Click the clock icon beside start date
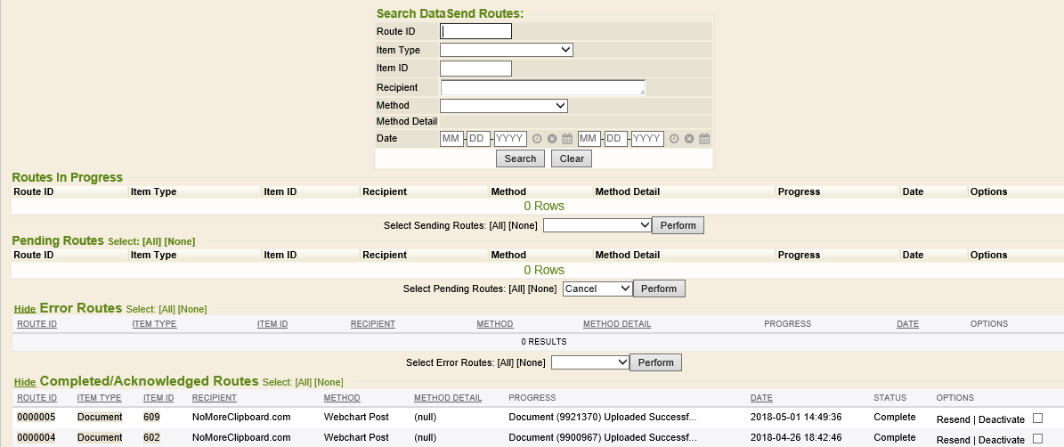The height and width of the screenshot is (447, 1064). (x=537, y=139)
